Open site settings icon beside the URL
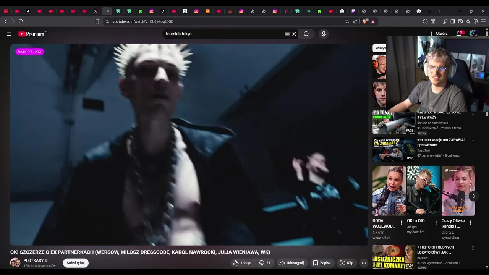489x275 pixels. coord(107,21)
